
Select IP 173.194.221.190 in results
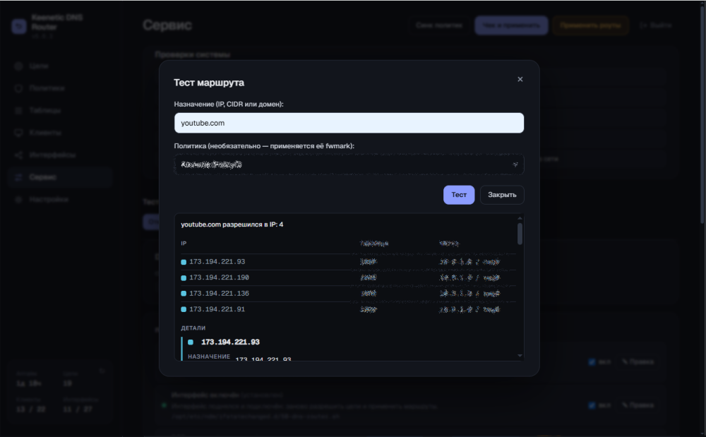click(x=219, y=277)
